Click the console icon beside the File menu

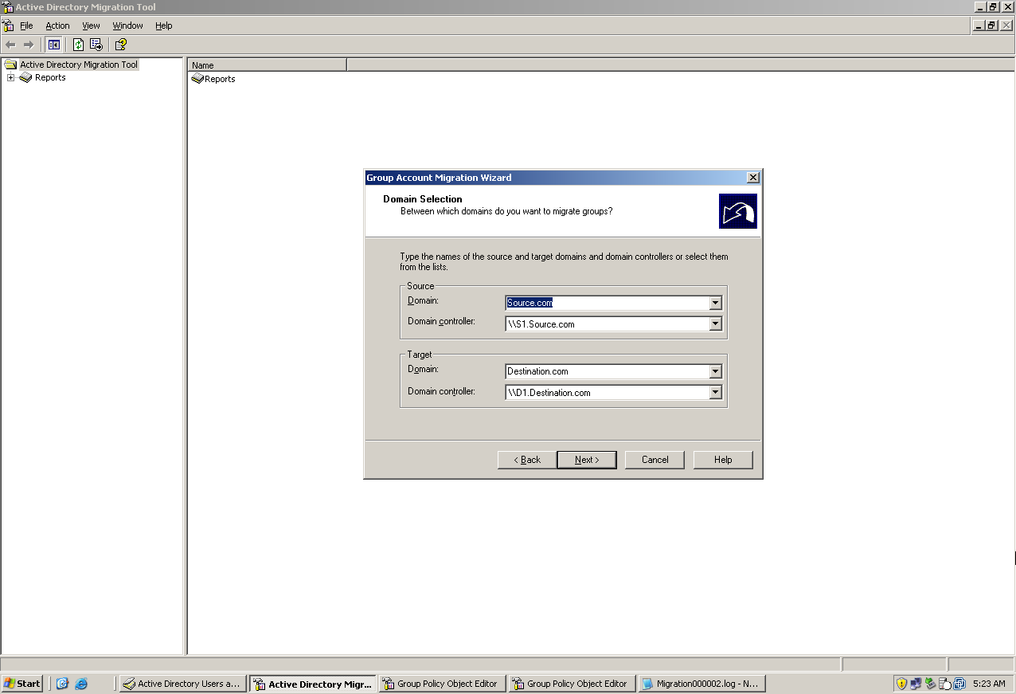point(8,25)
